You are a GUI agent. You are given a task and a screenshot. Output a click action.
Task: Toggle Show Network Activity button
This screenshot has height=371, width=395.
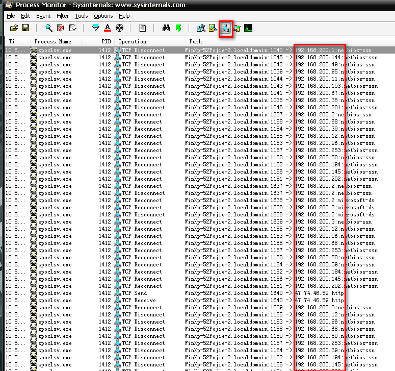tap(226, 28)
